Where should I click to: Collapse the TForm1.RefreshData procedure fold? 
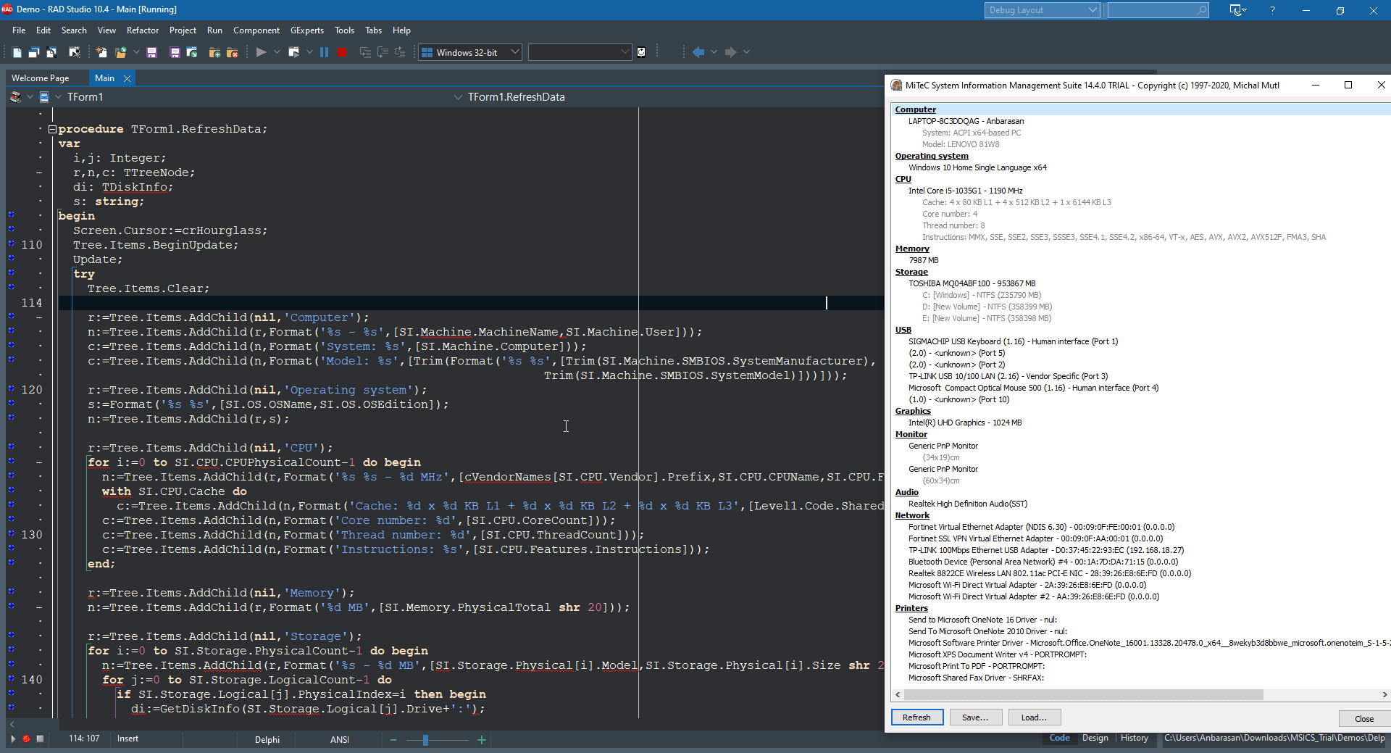pyautogui.click(x=52, y=130)
